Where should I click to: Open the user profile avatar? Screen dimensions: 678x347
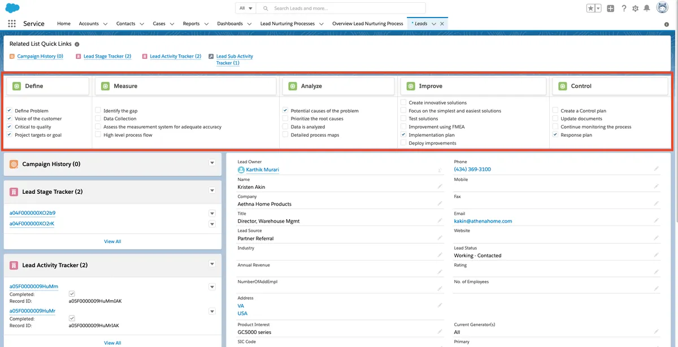point(662,8)
